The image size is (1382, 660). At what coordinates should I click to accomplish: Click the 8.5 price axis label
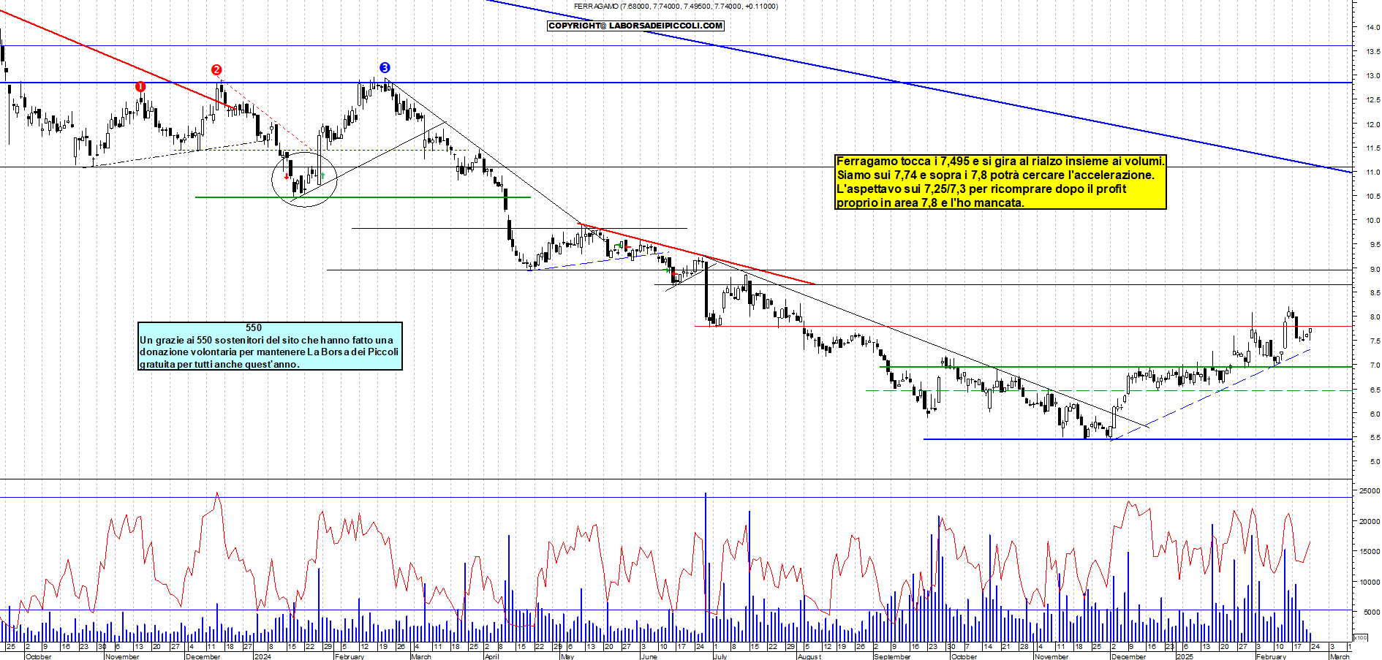pos(1375,293)
